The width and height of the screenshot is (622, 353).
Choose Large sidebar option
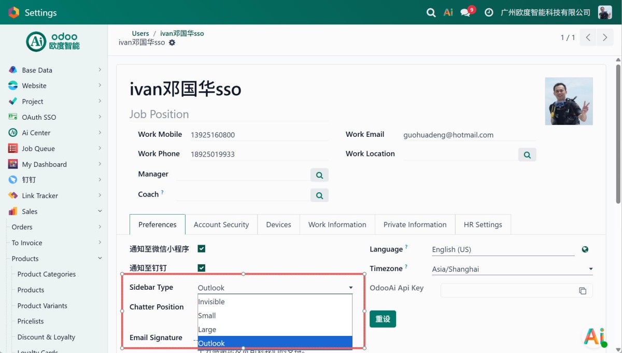click(x=275, y=330)
